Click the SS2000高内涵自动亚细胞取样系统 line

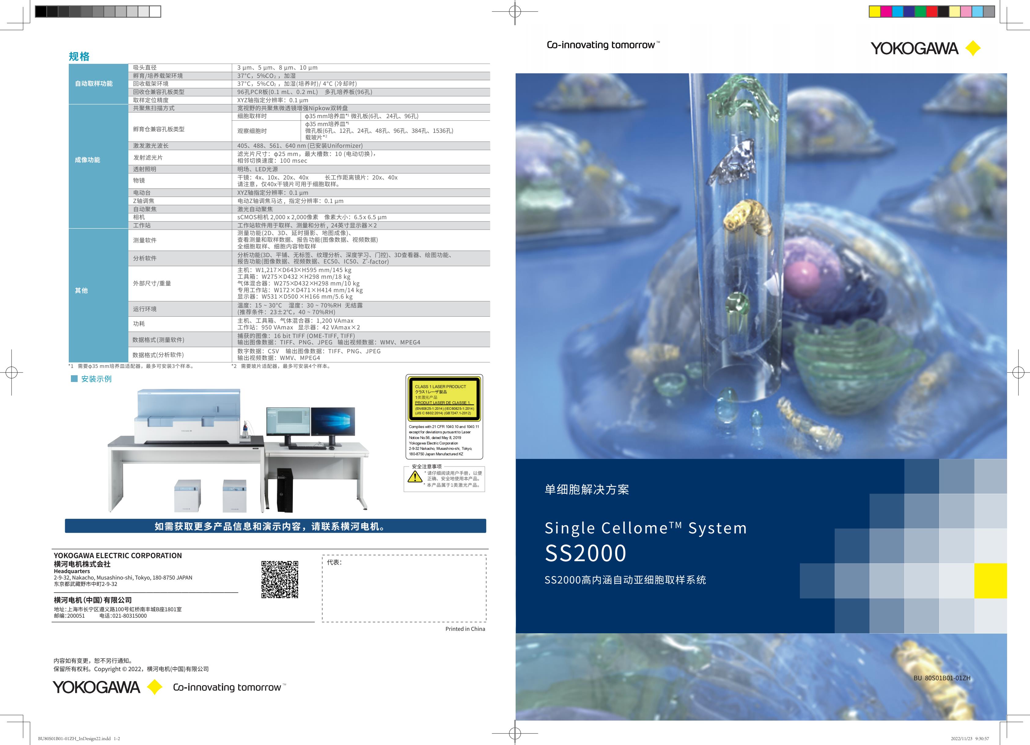click(x=625, y=580)
